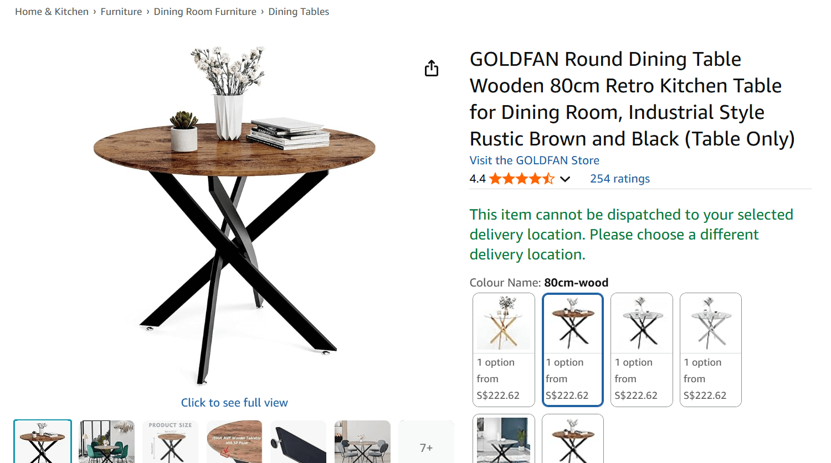This screenshot has height=463, width=831.
Task: Click the Click to see full view link
Action: (234, 403)
